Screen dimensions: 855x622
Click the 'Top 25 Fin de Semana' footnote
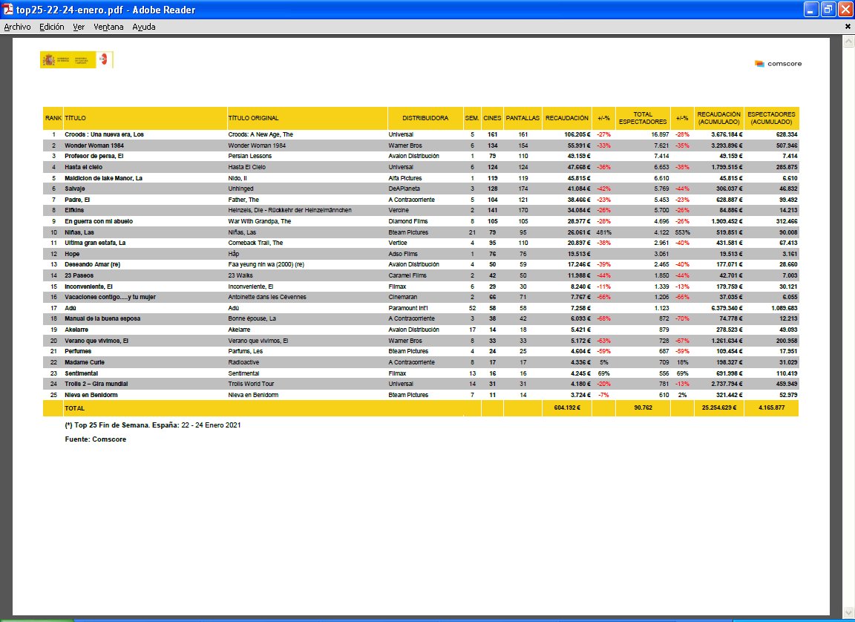click(x=153, y=425)
